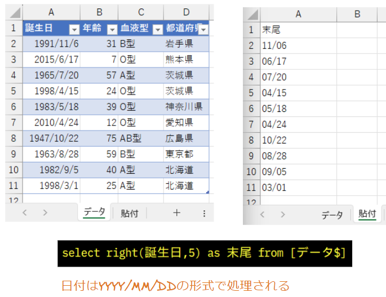This screenshot has width=386, height=297.
Task: Add a new sheet with plus icon
Action: pyautogui.click(x=176, y=213)
